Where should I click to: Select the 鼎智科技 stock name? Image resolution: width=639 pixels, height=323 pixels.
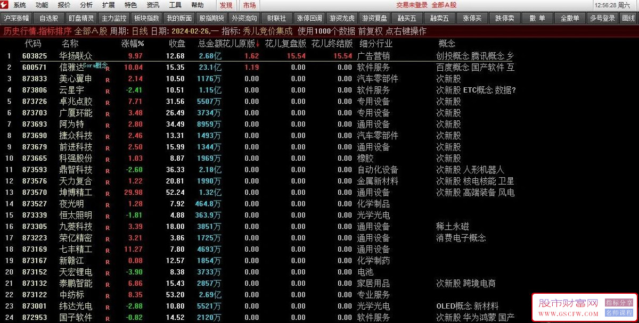[76, 170]
